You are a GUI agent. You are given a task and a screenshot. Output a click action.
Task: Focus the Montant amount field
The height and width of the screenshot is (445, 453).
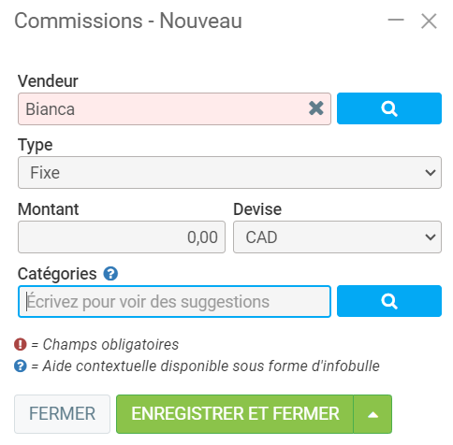(122, 237)
